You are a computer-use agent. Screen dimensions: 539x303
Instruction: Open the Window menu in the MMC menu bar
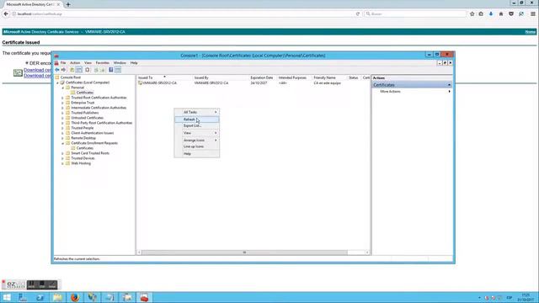(120, 63)
